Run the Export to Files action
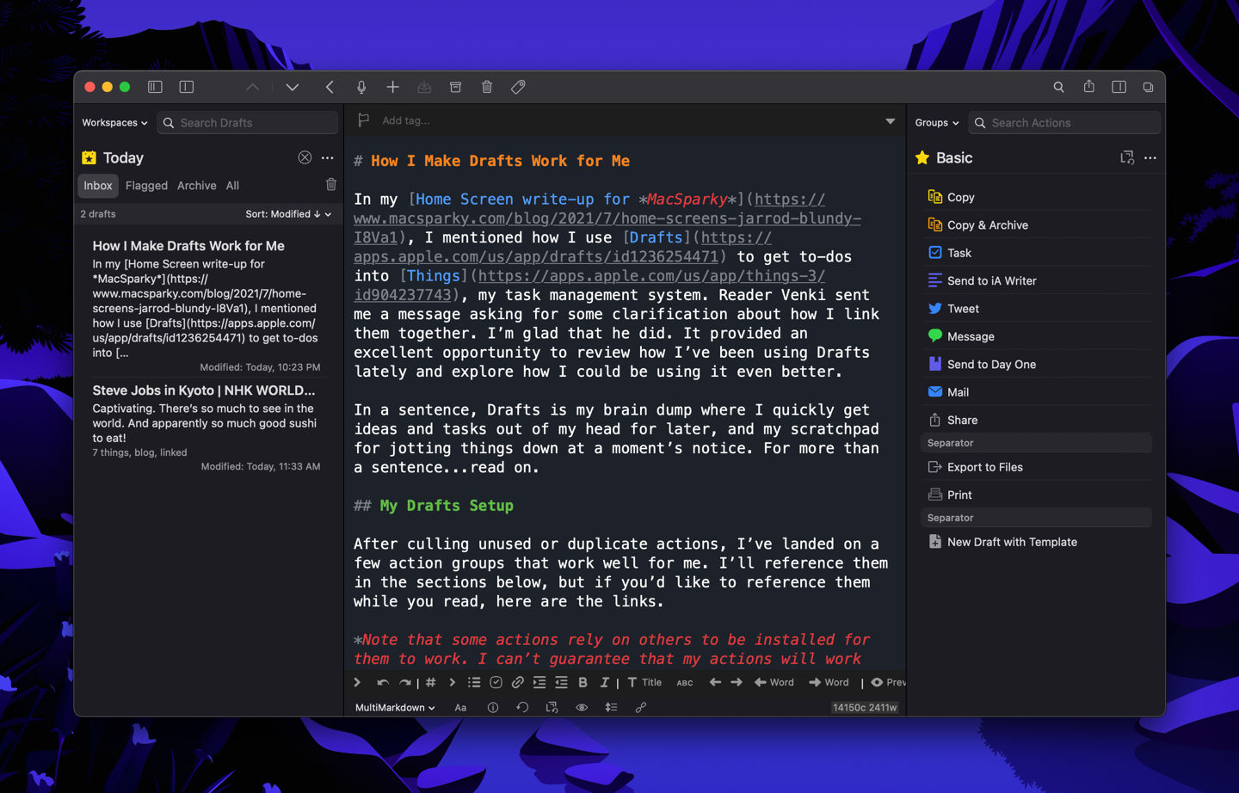 pyautogui.click(x=1037, y=467)
